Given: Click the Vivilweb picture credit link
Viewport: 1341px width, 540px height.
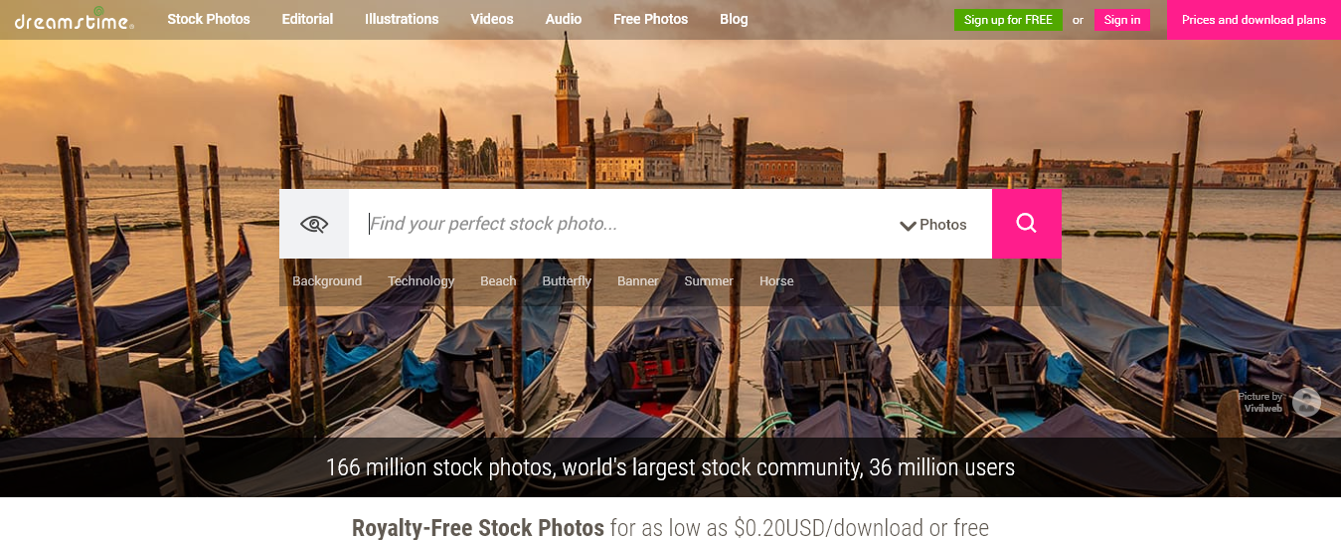Looking at the screenshot, I should point(1263,409).
